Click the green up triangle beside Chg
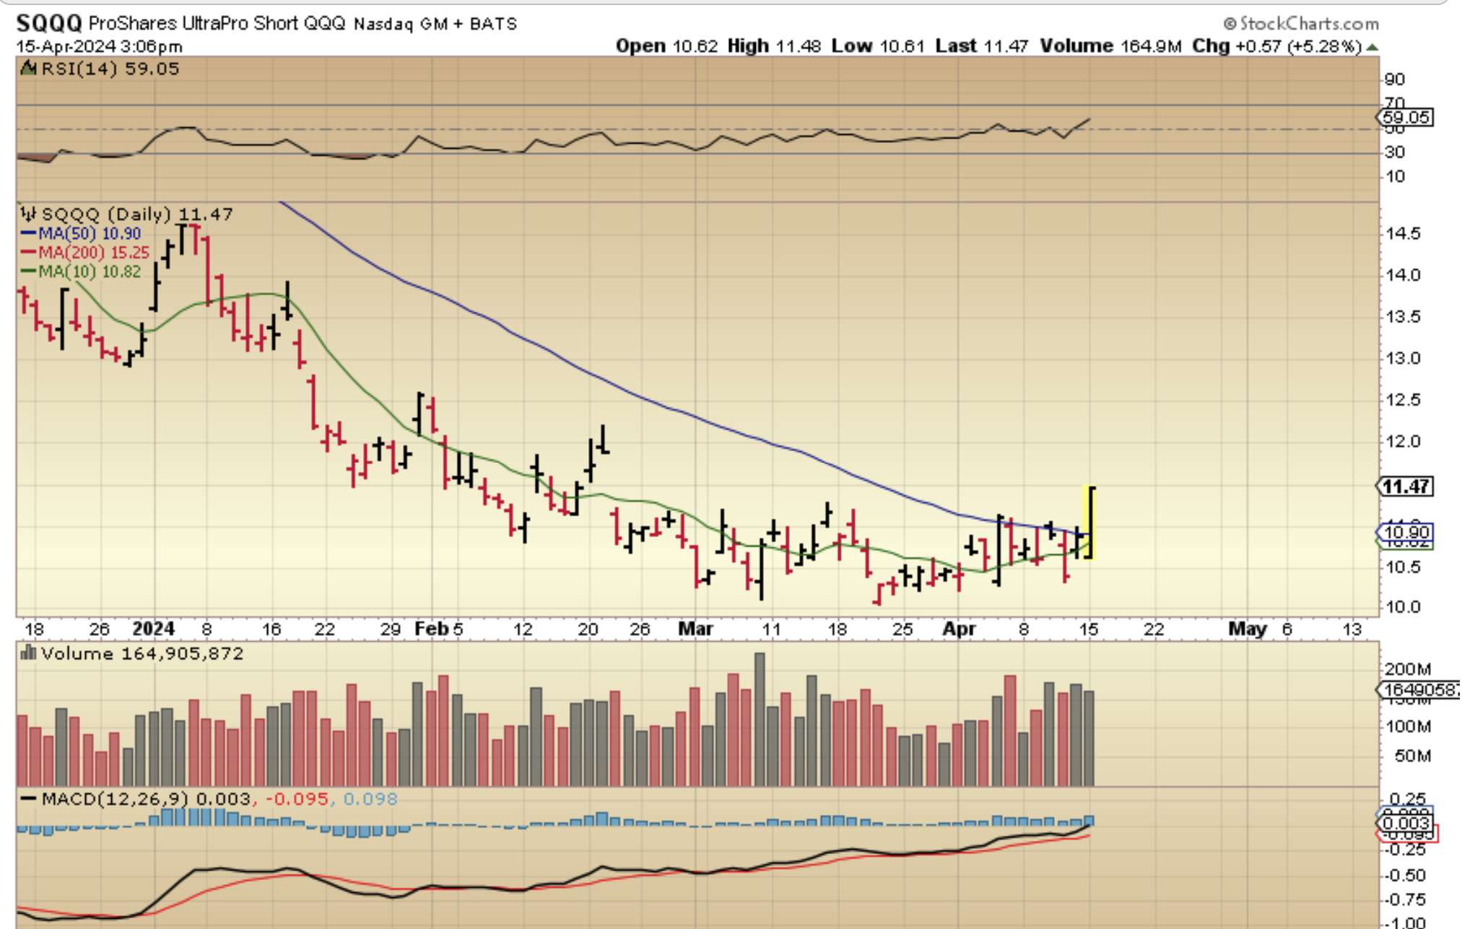 [x=1372, y=47]
